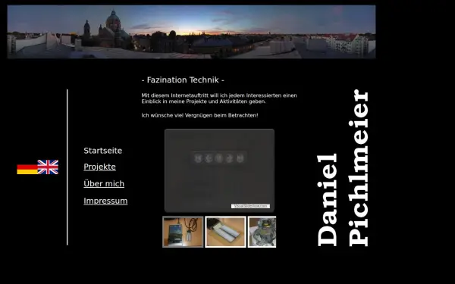Switch language with the German flag icon
The width and height of the screenshot is (455, 284).
click(27, 167)
